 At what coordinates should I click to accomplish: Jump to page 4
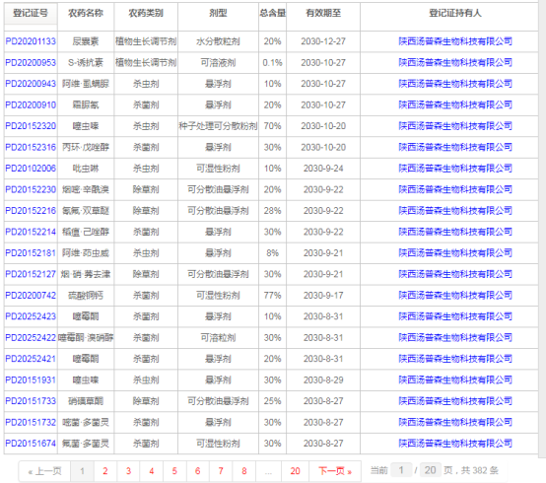152,471
